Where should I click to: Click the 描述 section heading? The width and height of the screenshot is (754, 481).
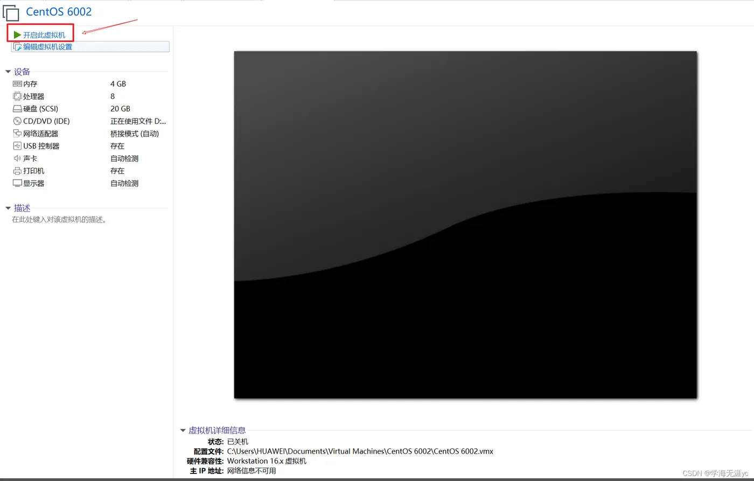[x=22, y=208]
